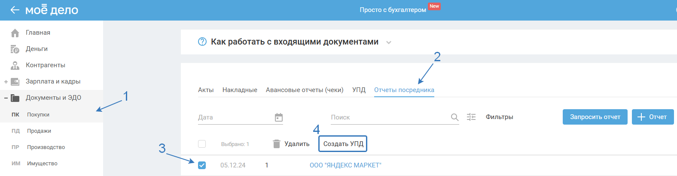Viewport: 677px width, 176px height.
Task: Toggle the select-all checkbox
Action: [x=202, y=144]
